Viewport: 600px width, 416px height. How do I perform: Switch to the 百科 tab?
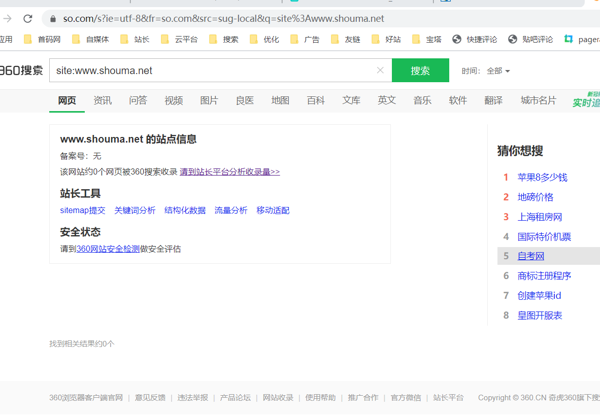coord(316,100)
